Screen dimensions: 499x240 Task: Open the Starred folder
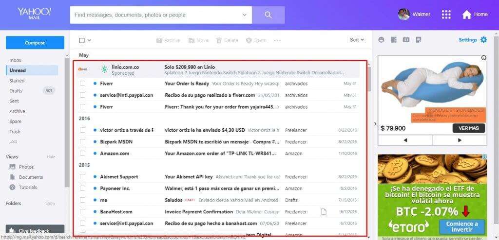17,81
